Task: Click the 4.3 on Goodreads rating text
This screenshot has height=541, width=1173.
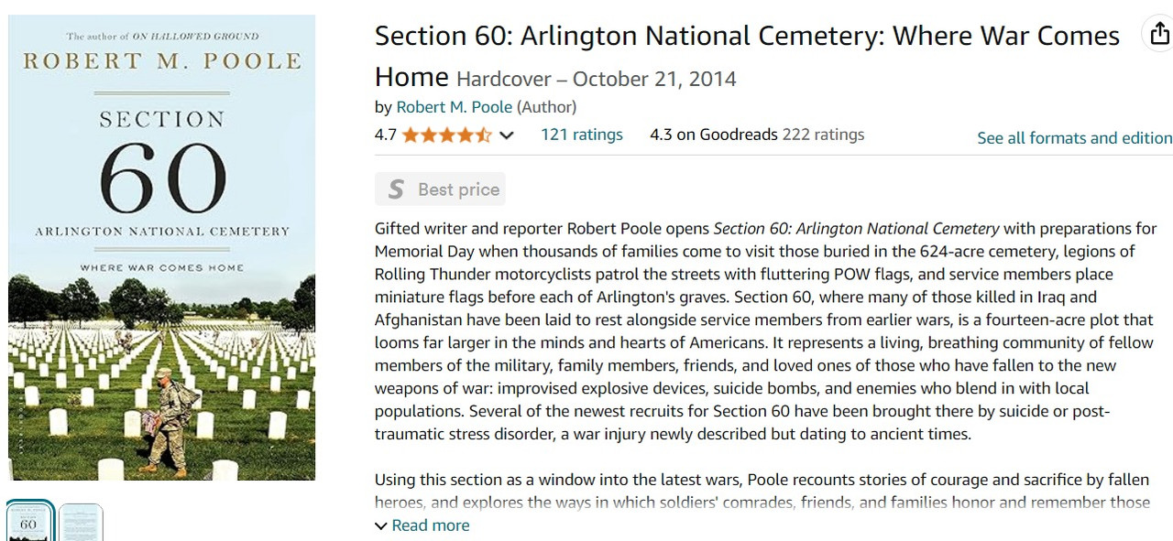Action: (714, 135)
